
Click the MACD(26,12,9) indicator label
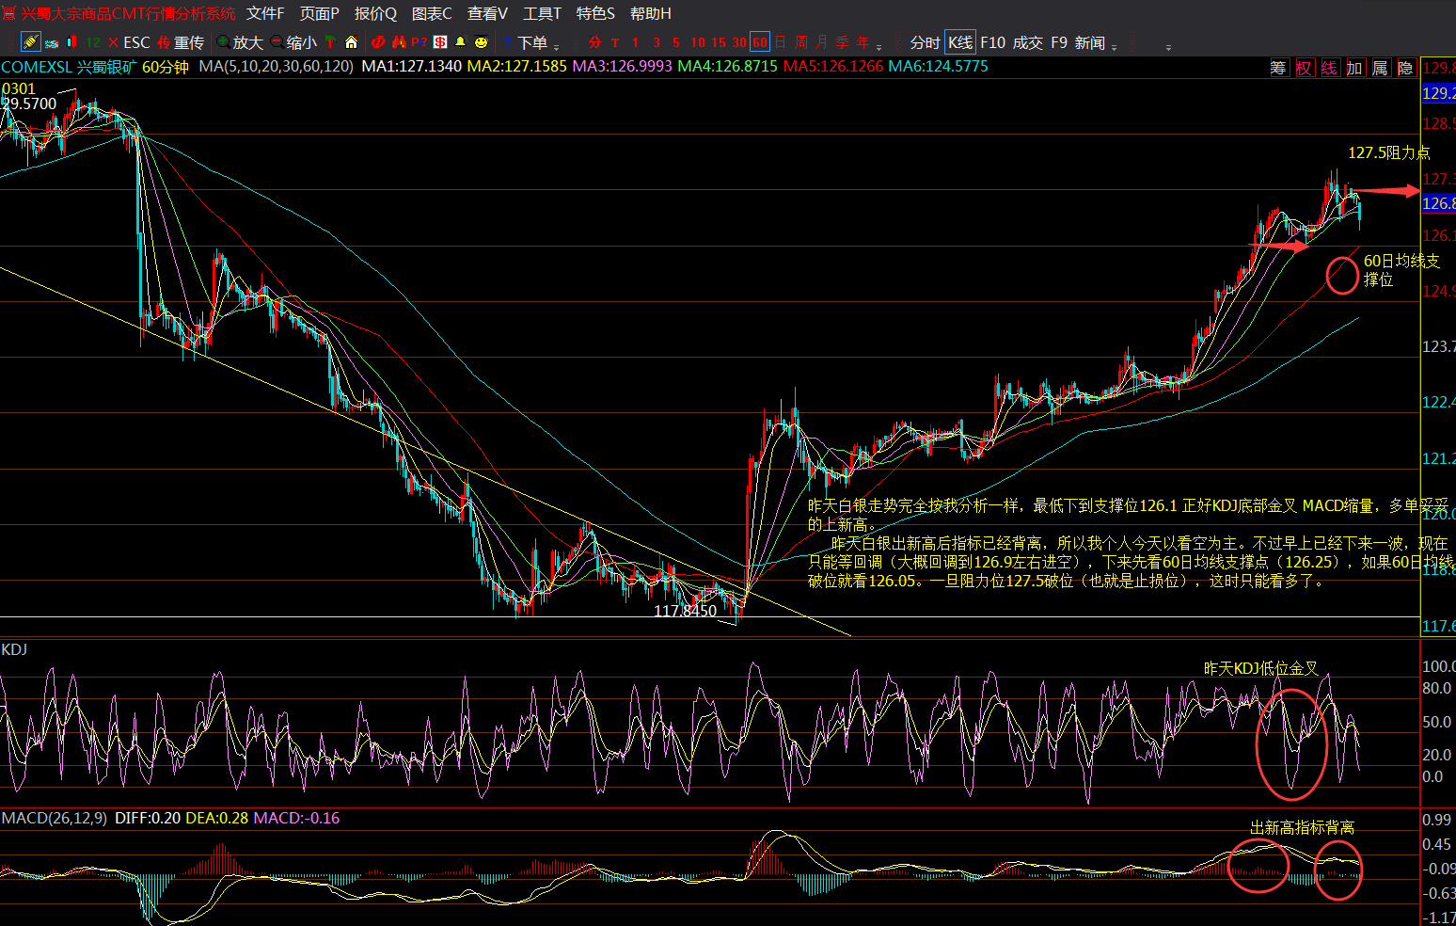pyautogui.click(x=55, y=818)
